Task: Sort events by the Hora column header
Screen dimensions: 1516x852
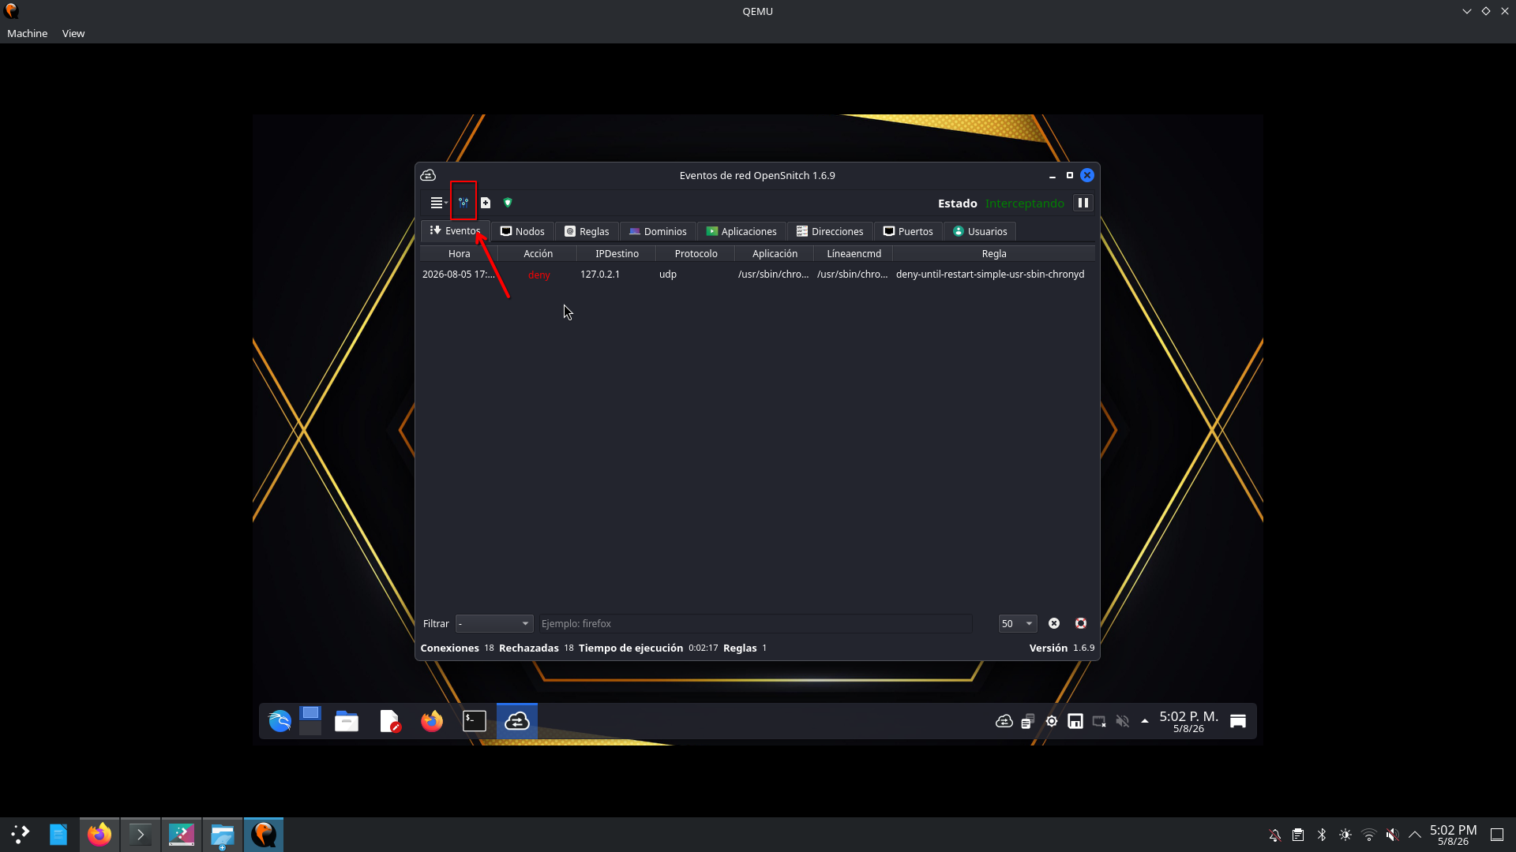Action: coord(459,253)
